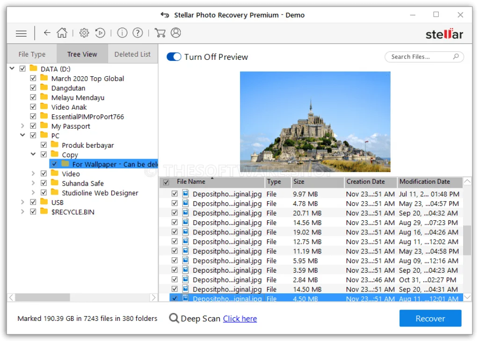
Task: Click the jpg icon of the 20.71 MB file
Action: 186,212
